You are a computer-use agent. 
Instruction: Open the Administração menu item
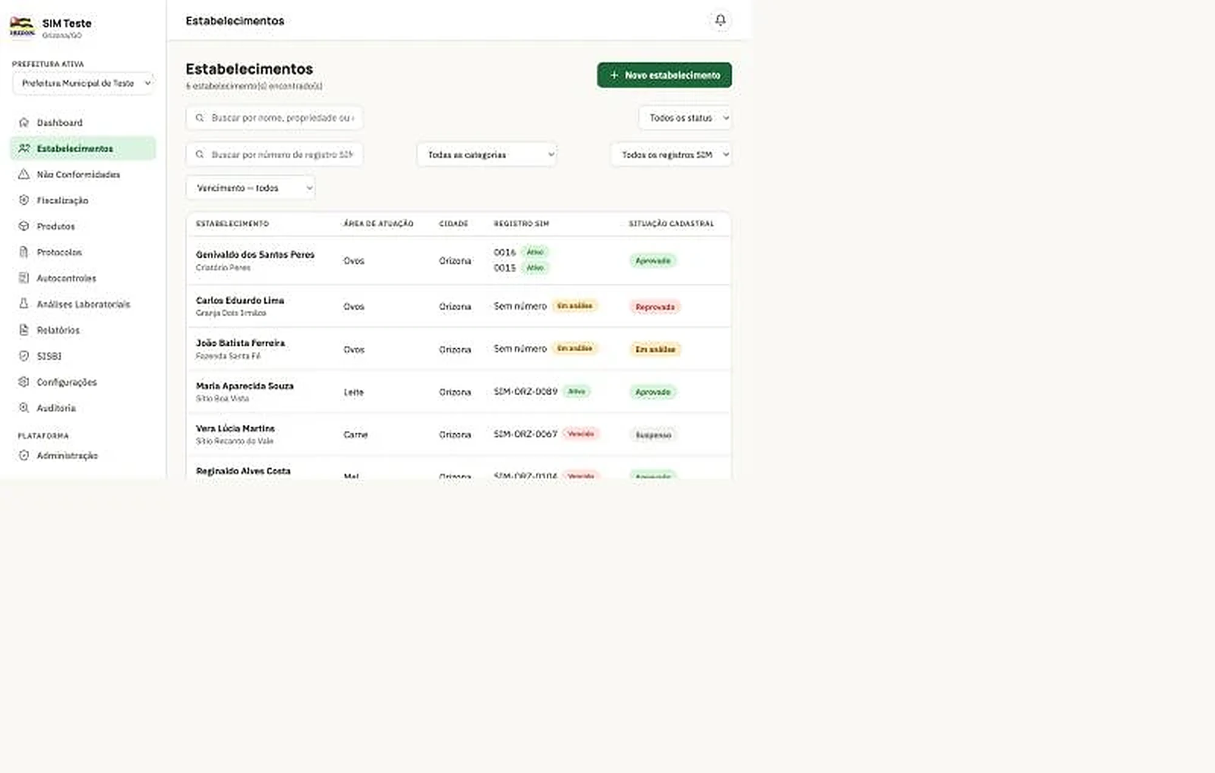tap(83, 455)
